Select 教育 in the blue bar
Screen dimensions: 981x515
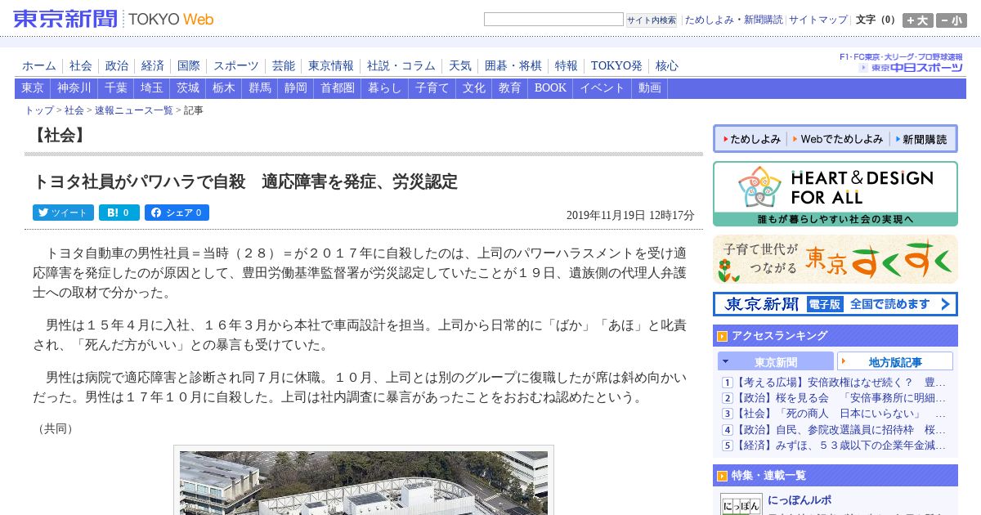[x=510, y=88]
